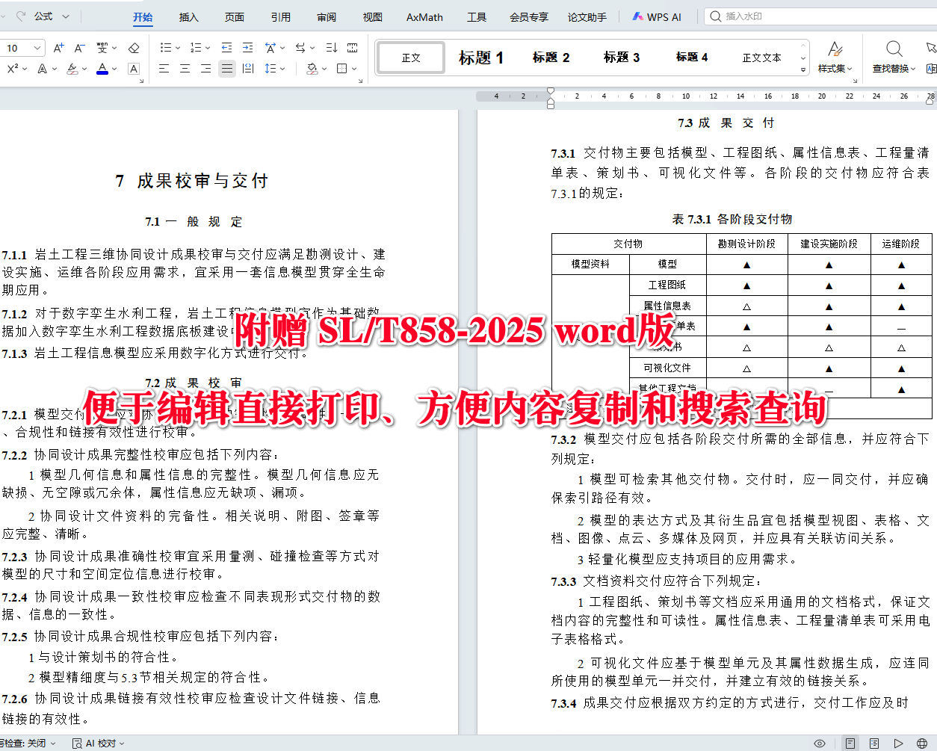Apply the 标题 4 style
This screenshot has width=937, height=751.
(x=692, y=58)
